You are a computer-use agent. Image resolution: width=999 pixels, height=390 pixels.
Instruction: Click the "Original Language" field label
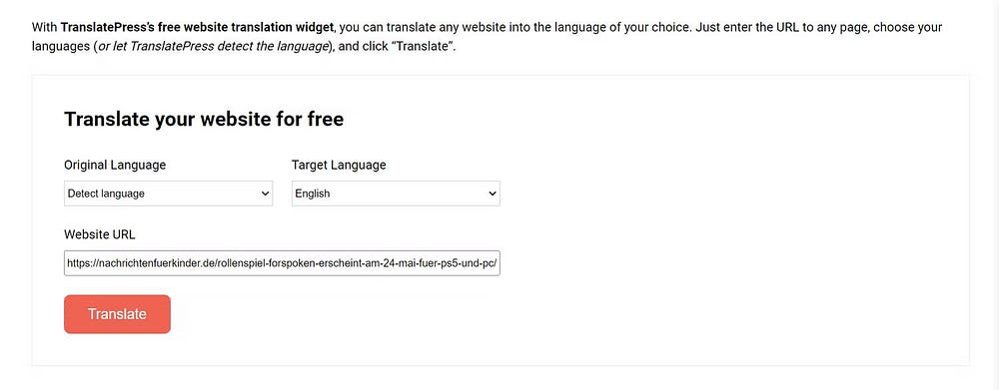(115, 165)
